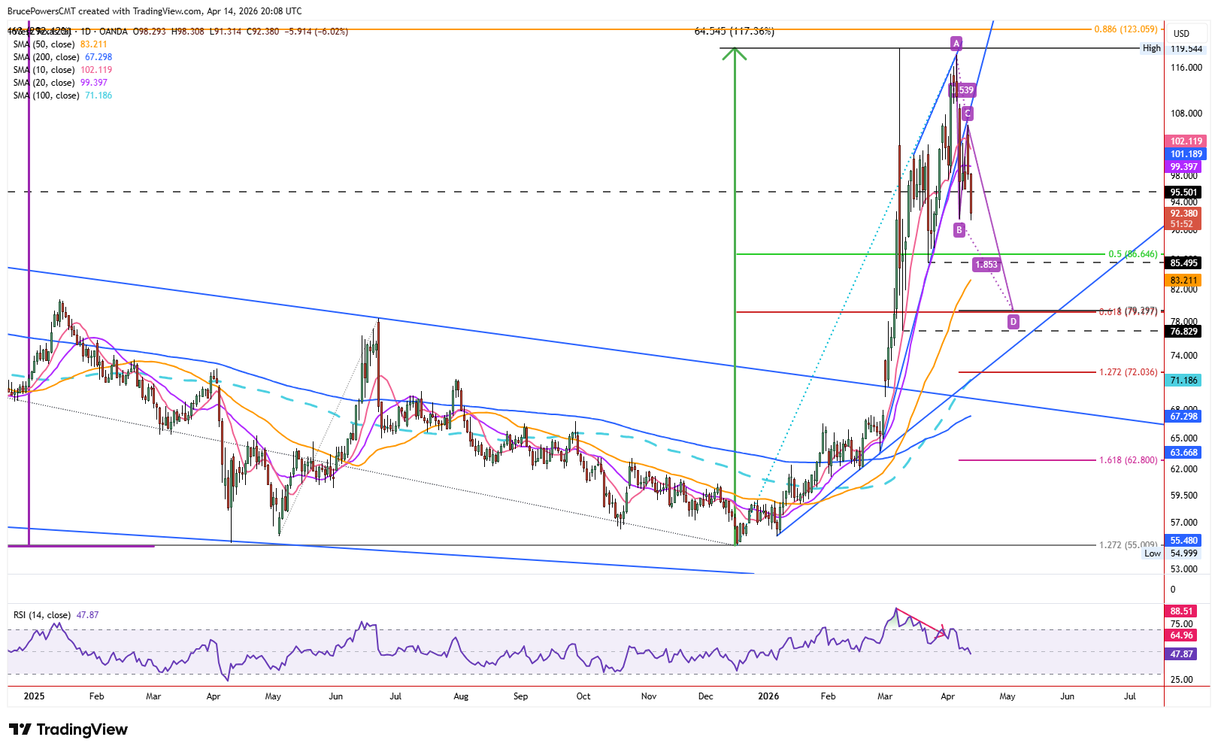Click the 53.000 price scale tick

tap(1184, 569)
